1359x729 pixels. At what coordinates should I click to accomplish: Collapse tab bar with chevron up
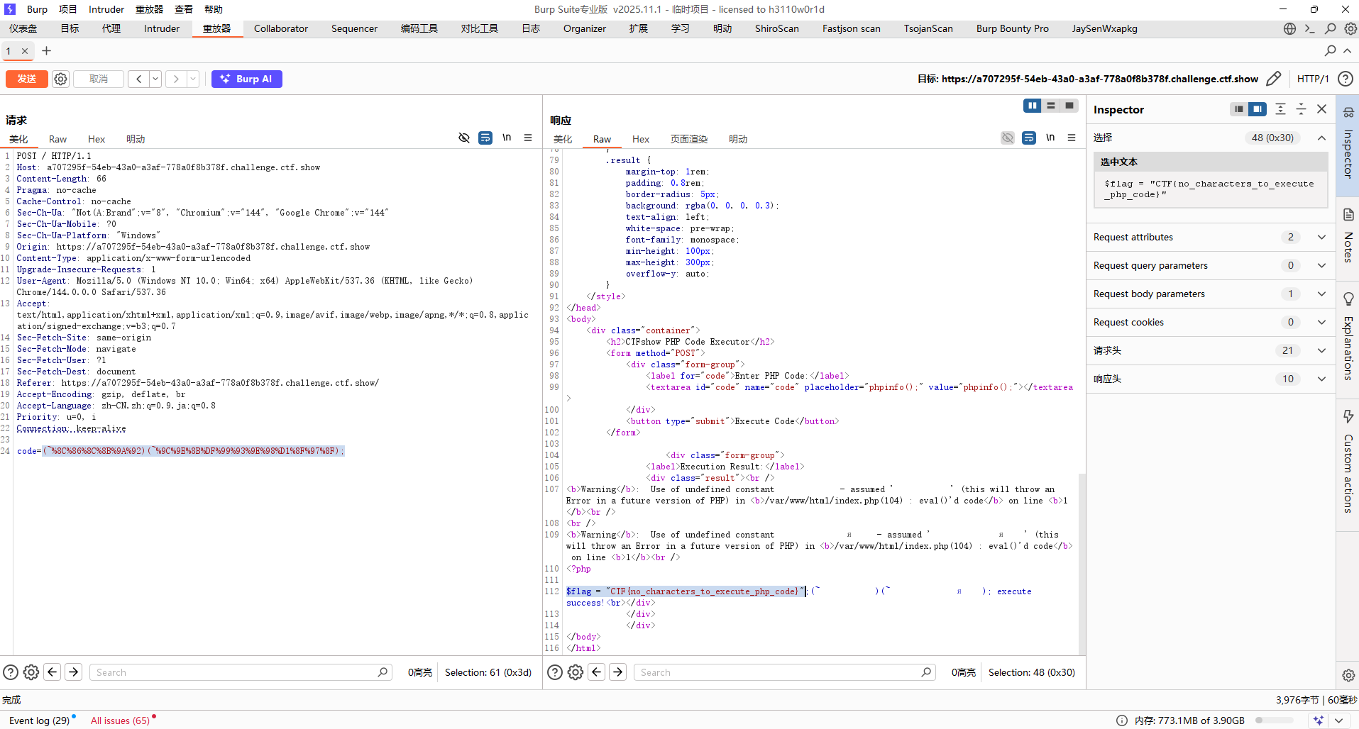point(1347,51)
